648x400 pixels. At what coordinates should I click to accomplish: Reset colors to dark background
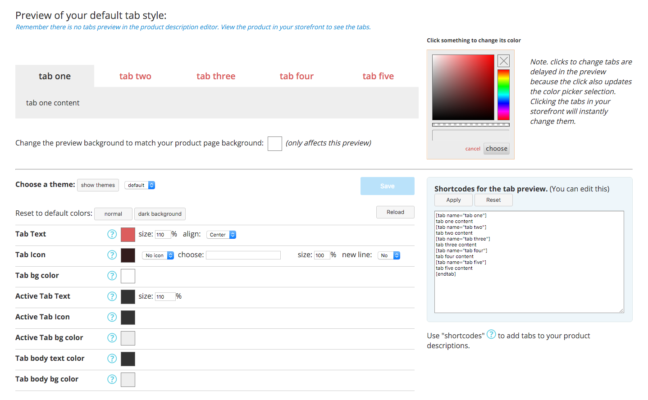tap(160, 214)
